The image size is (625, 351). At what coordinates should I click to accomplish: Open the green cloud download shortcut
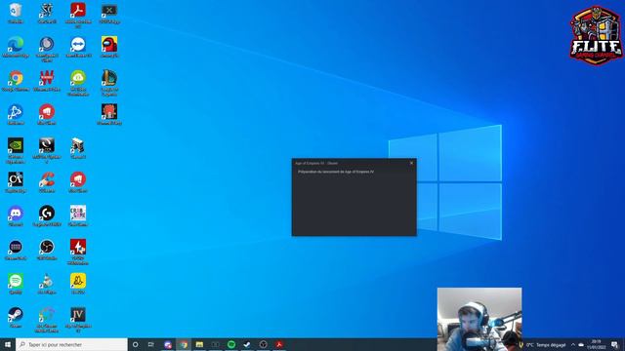(x=78, y=83)
